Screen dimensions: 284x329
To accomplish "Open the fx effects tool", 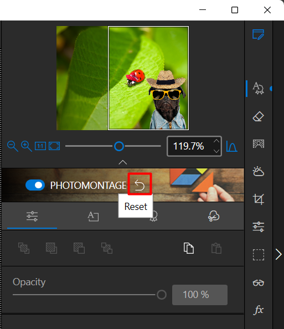I will pyautogui.click(x=259, y=310).
